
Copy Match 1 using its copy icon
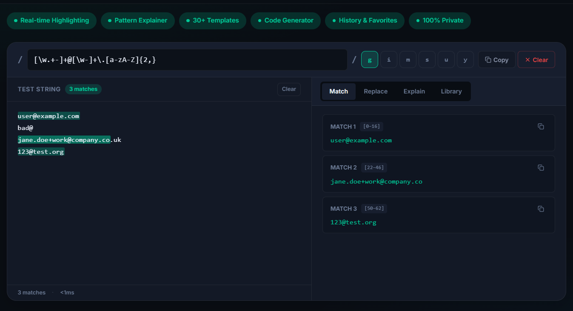(x=541, y=126)
